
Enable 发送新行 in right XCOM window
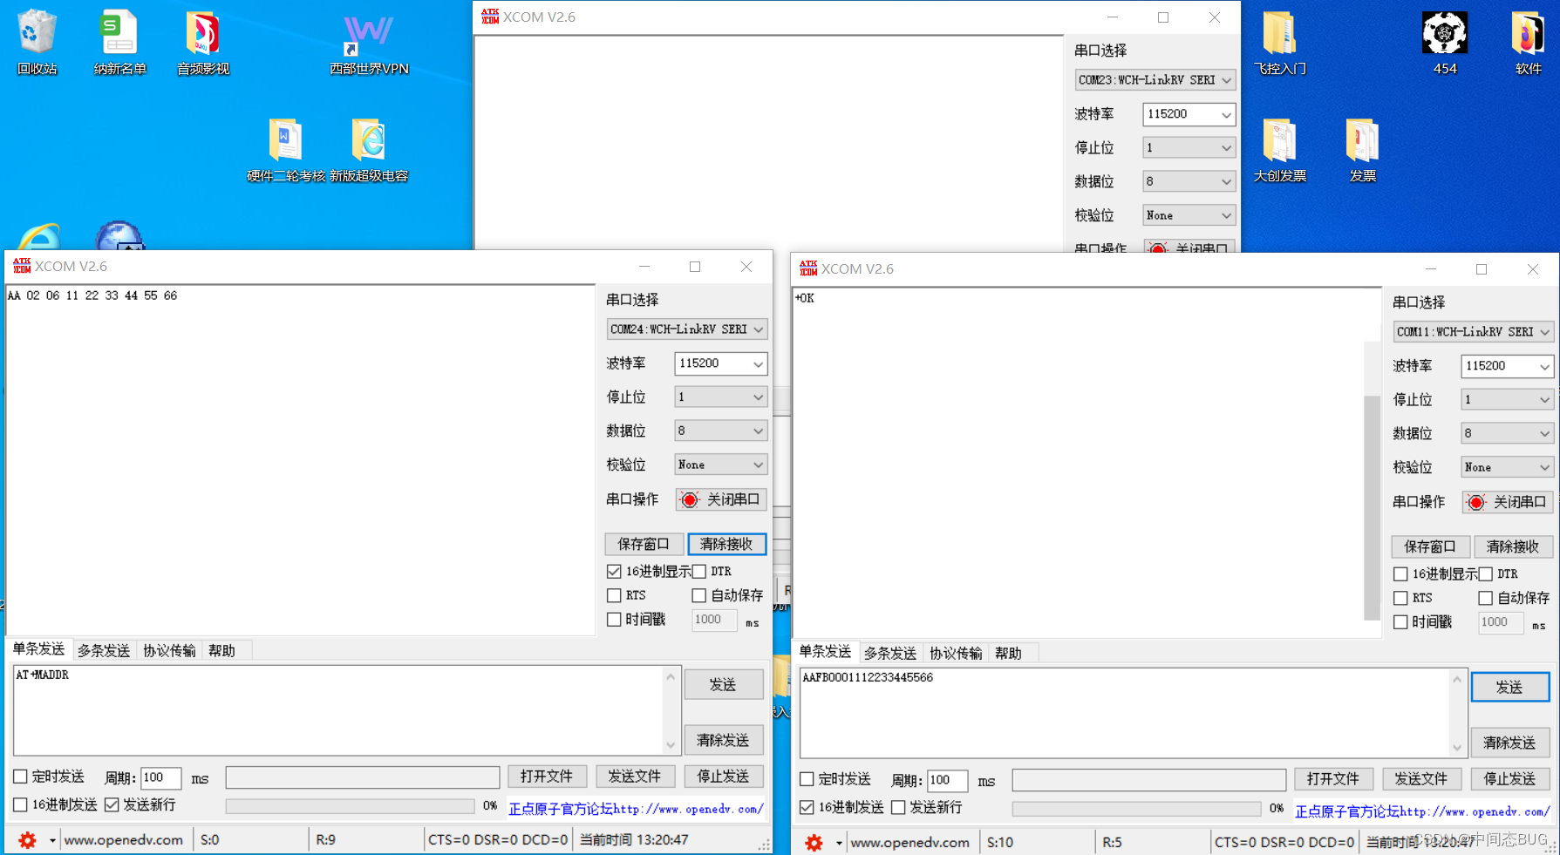click(898, 807)
